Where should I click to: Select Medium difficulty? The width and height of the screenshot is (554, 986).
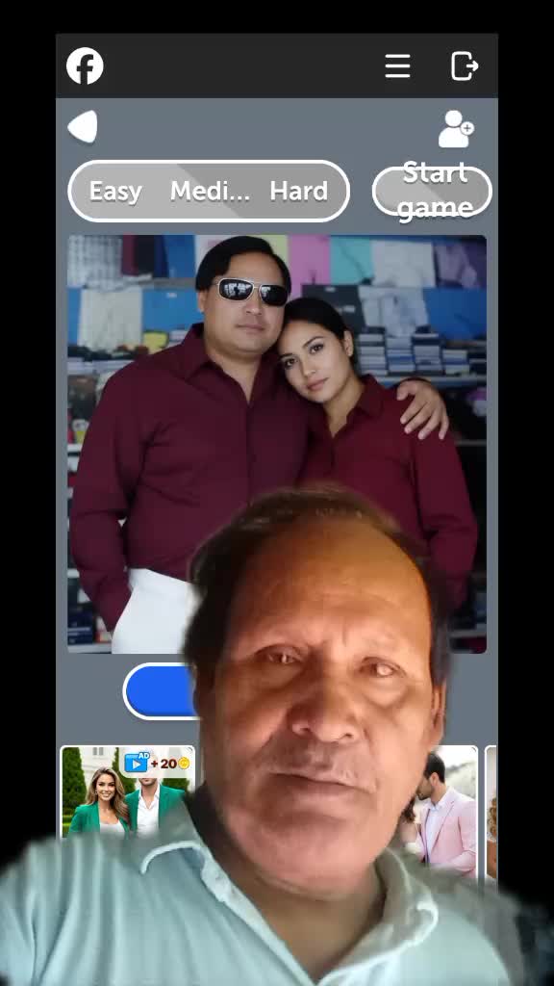click(210, 192)
